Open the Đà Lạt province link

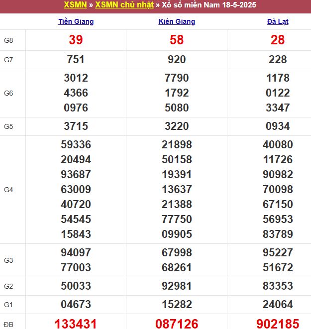point(278,21)
